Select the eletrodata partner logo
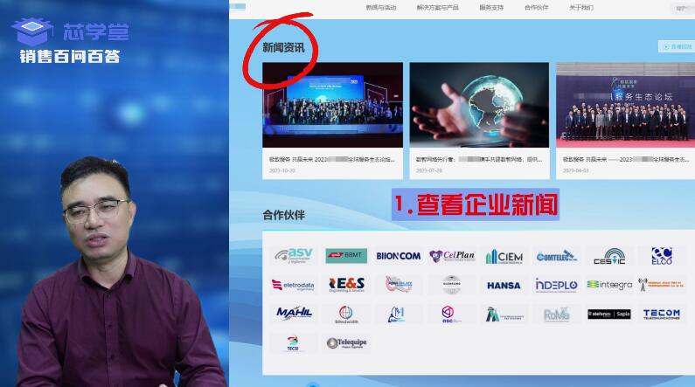This screenshot has height=387, width=695. coord(293,285)
